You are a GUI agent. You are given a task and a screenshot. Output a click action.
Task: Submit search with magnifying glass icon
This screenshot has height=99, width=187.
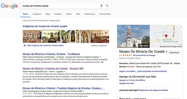click(107, 6)
